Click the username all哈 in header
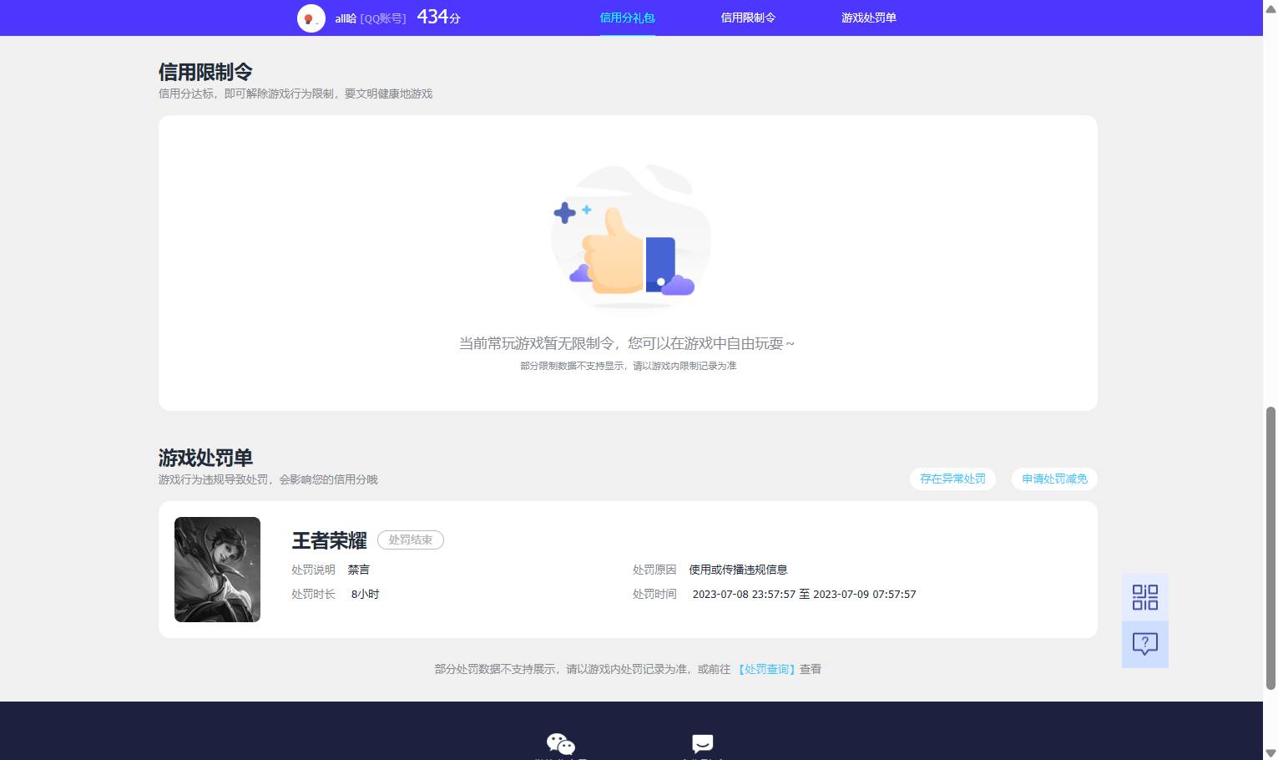Screen dimensions: 1278x760 pyautogui.click(x=346, y=18)
